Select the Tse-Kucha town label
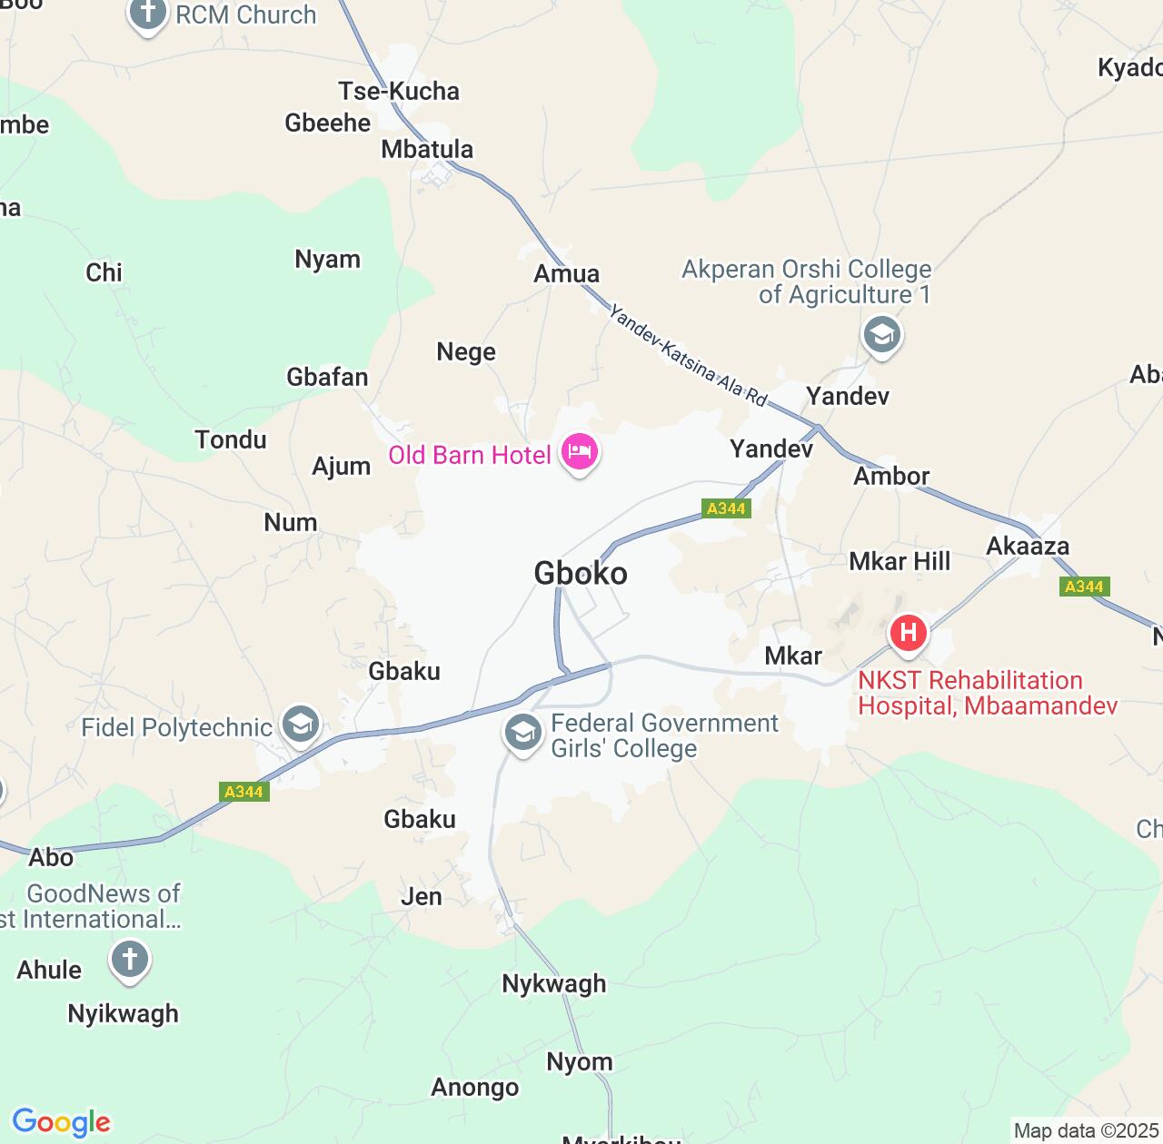Image resolution: width=1163 pixels, height=1144 pixels. coord(399,91)
